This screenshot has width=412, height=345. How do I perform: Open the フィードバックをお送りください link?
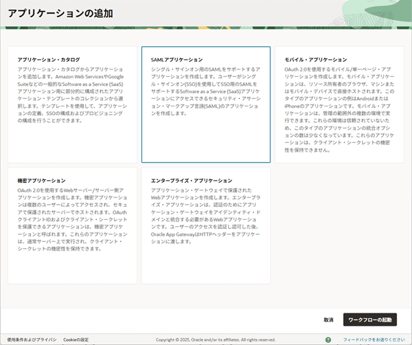(374, 340)
